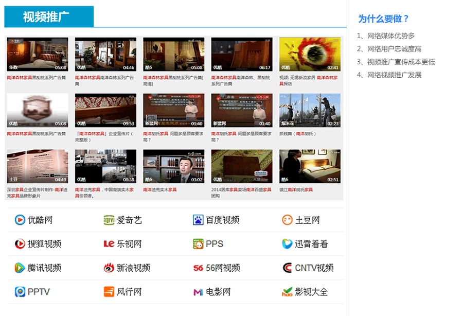Play the 优酷 video thumbnail lasting 04:46

coord(105,55)
